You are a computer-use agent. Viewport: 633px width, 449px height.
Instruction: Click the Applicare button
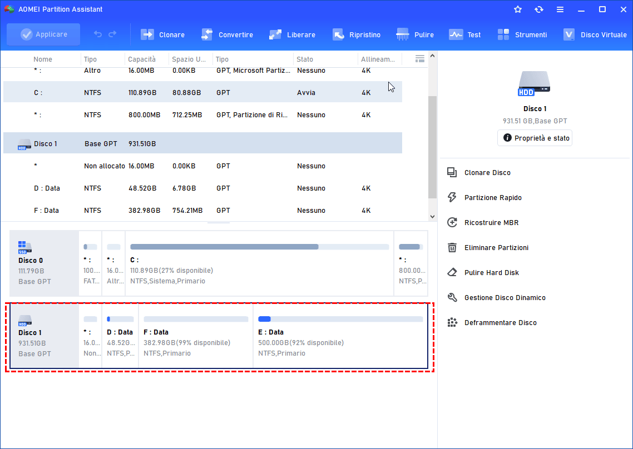pyautogui.click(x=43, y=34)
